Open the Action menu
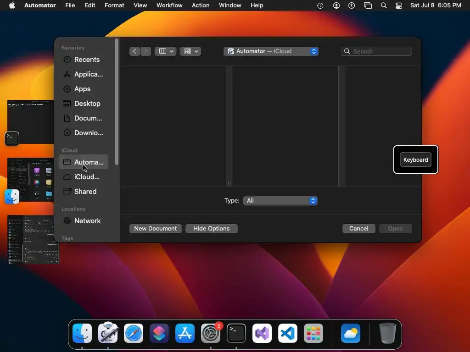This screenshot has height=352, width=470. point(201,5)
